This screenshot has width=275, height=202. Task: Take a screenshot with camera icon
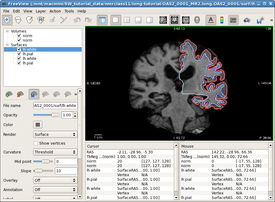[247, 20]
